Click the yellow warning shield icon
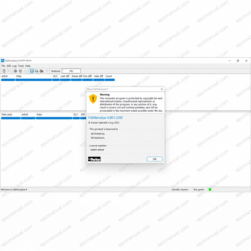This screenshot has height=251, width=251. [93, 99]
